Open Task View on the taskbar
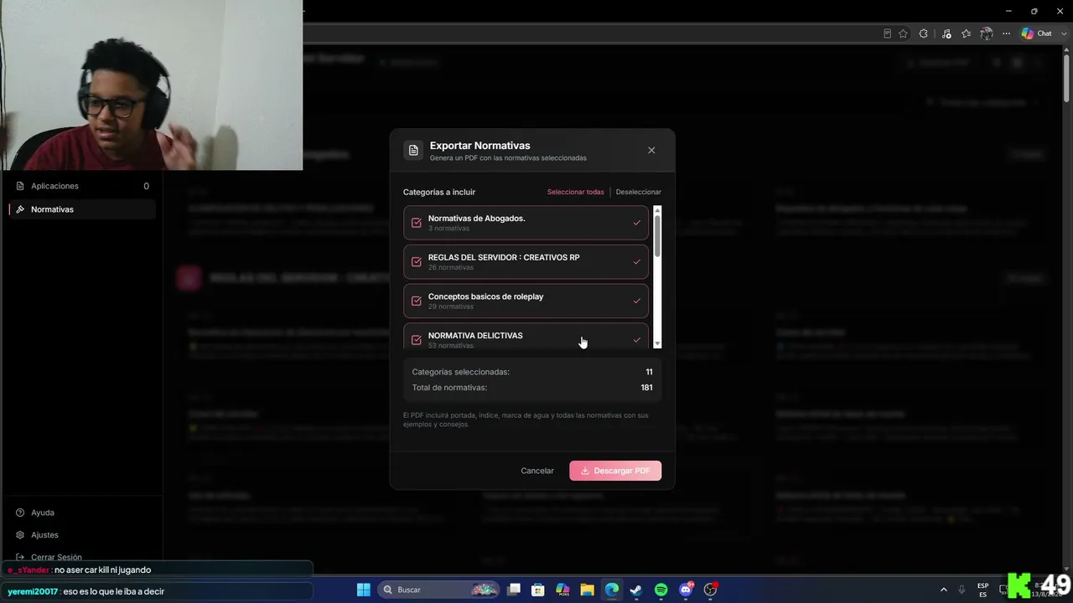 point(514,590)
